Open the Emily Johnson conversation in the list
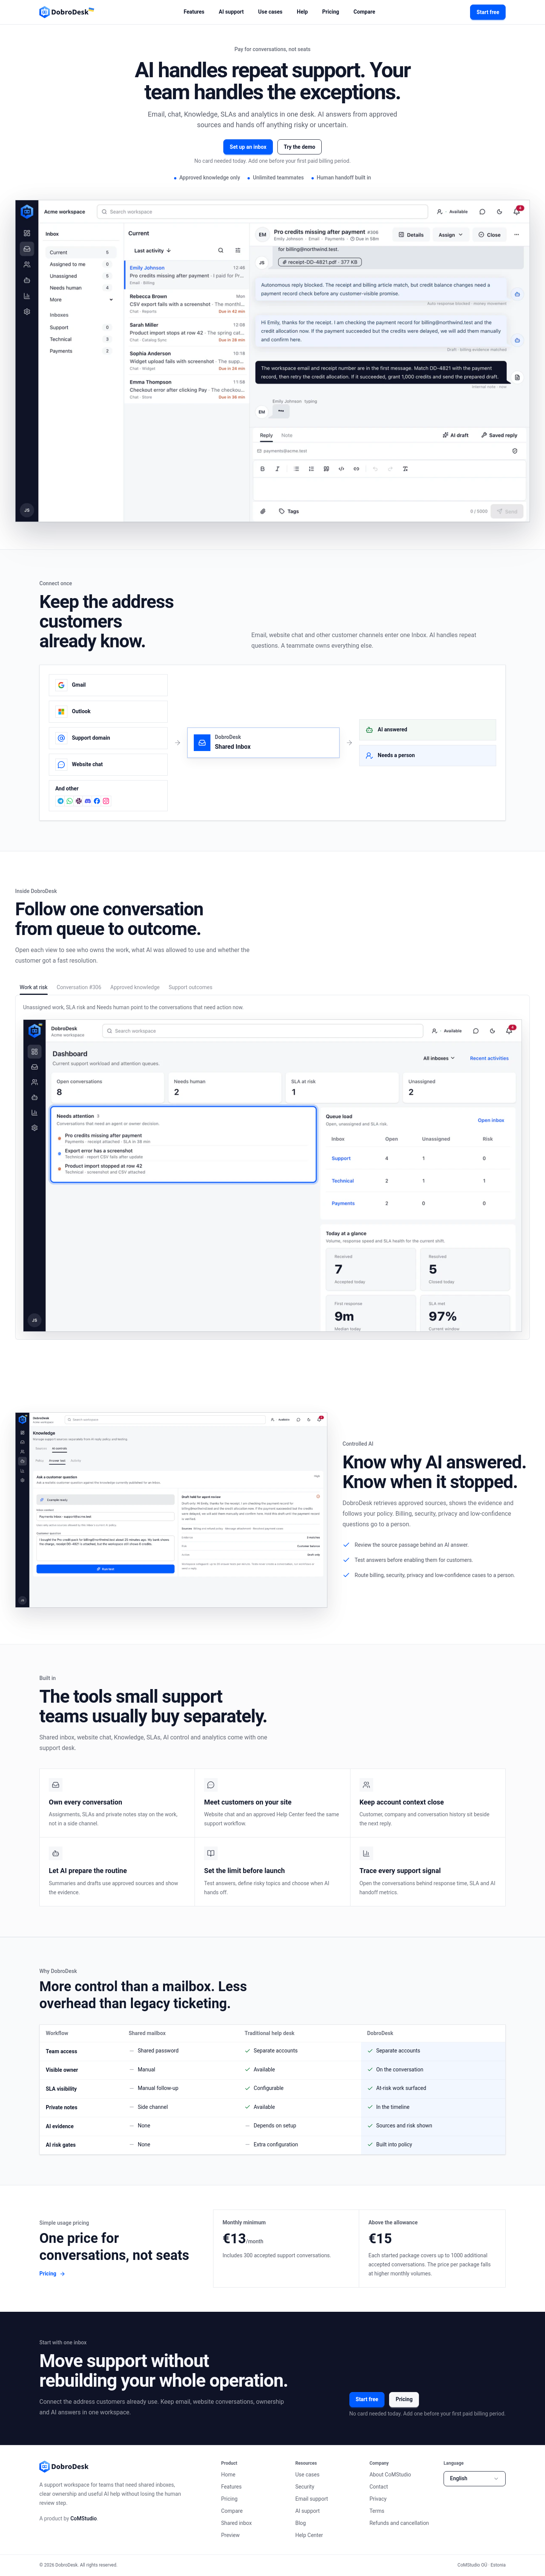This screenshot has width=545, height=2576. point(186,275)
